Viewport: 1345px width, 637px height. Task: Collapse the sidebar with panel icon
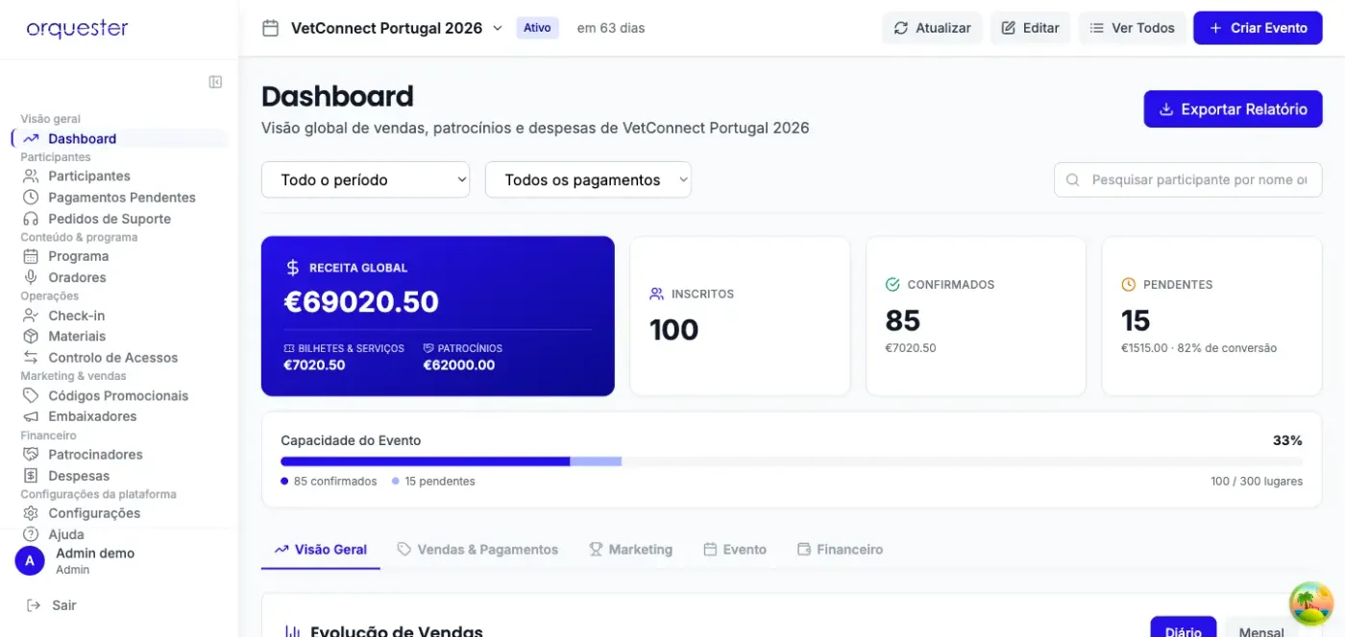(x=215, y=83)
